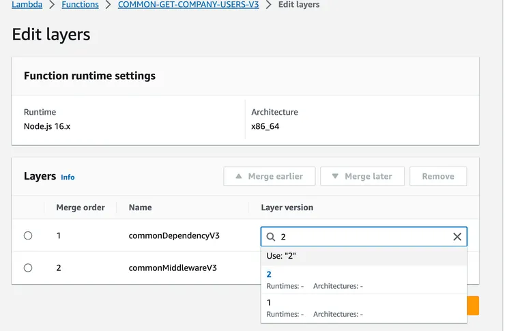Open the Layers Info link
The image size is (505, 331).
pyautogui.click(x=68, y=177)
